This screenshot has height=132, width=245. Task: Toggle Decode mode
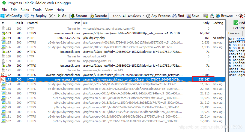coord(99,16)
